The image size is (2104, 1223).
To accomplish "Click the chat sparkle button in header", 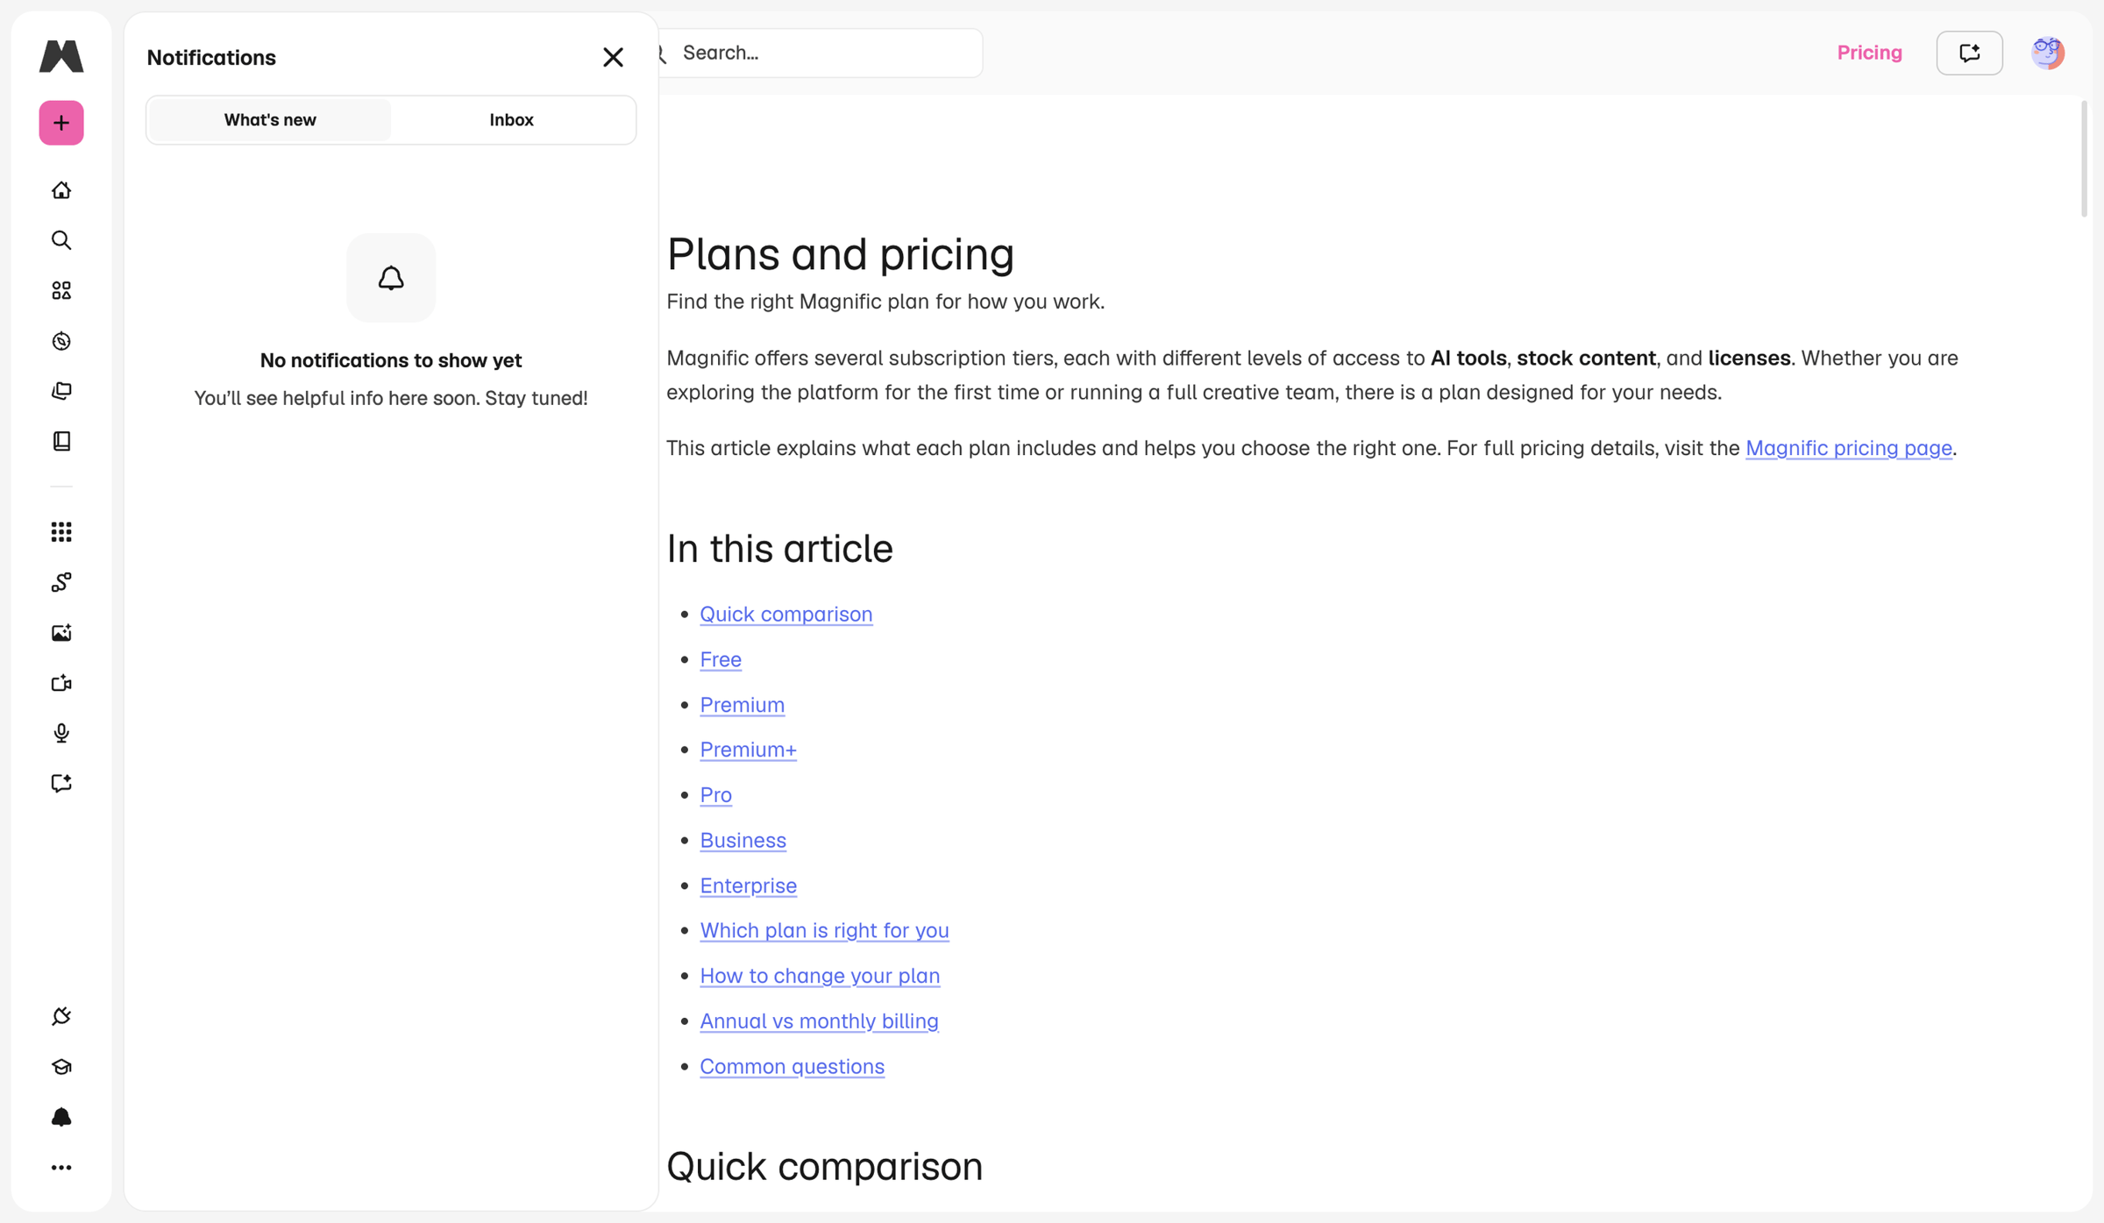I will click(1969, 53).
